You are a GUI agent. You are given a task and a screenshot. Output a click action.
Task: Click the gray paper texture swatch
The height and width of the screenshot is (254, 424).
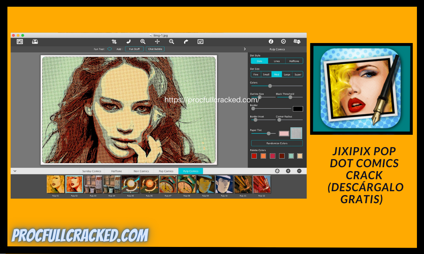coord(296,133)
